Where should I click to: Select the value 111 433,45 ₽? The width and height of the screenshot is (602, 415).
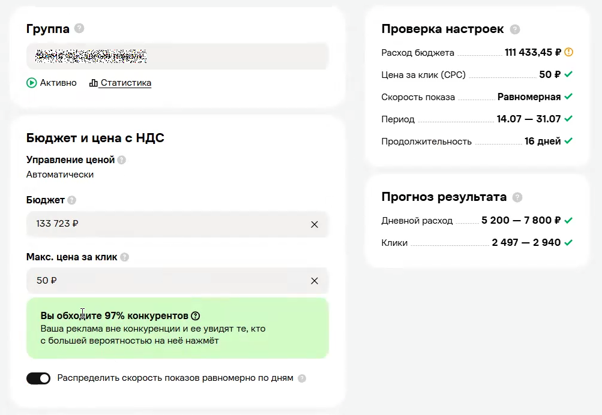[533, 52]
